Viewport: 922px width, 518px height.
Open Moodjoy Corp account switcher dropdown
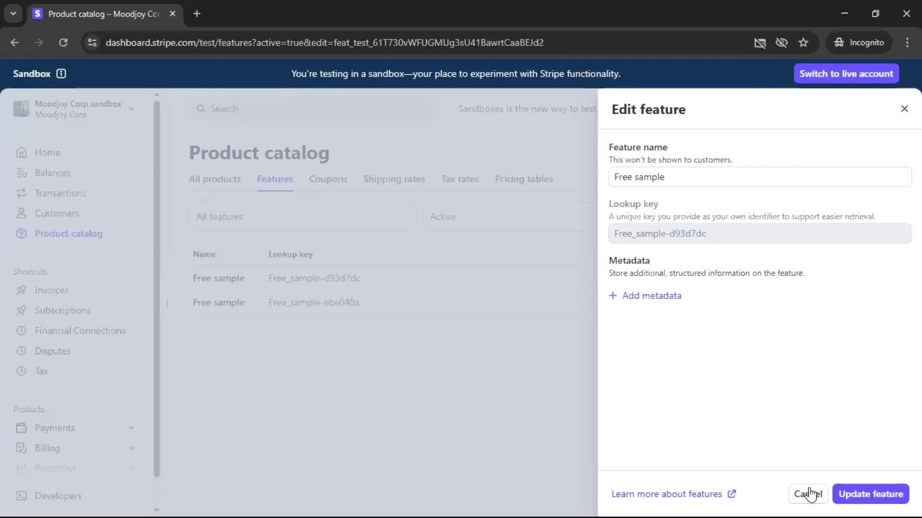[x=131, y=109]
